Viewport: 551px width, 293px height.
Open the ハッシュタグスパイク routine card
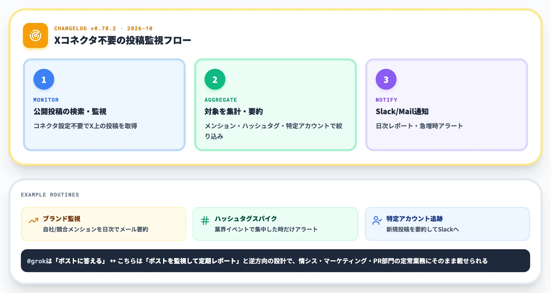coord(275,224)
